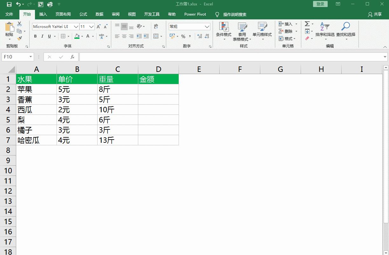389x255 pixels.
Task: Click increase decimal places icon
Action: 199,37
